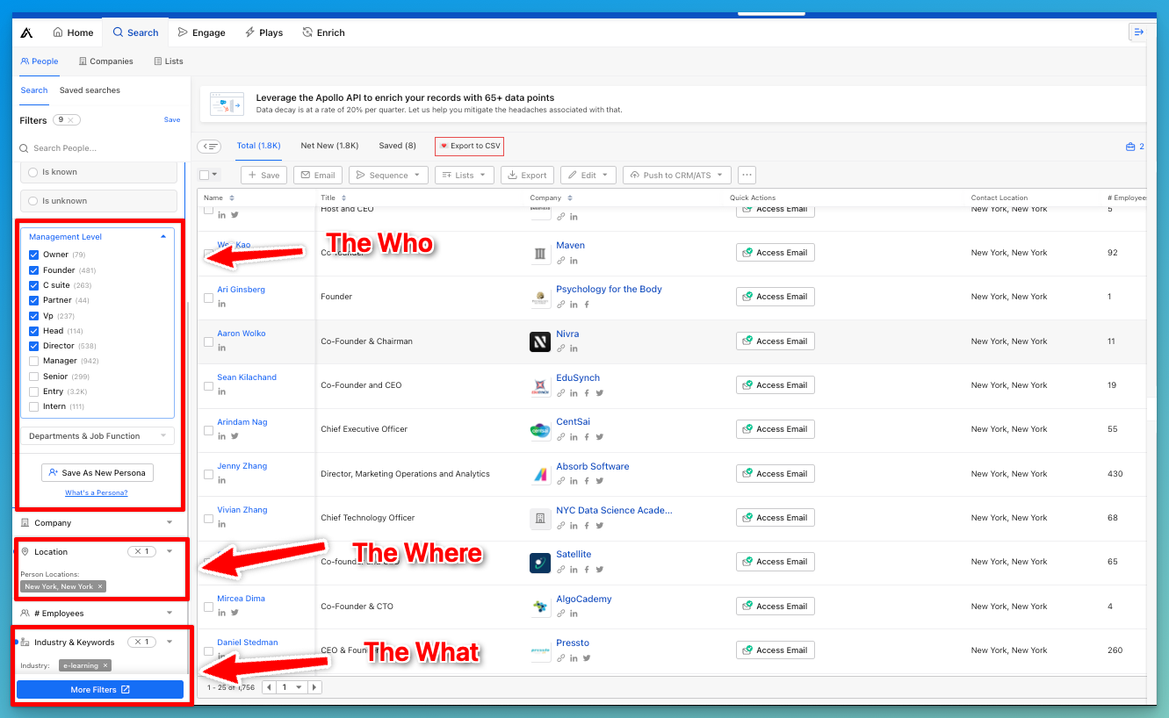Open Maven's website link icon

point(560,261)
